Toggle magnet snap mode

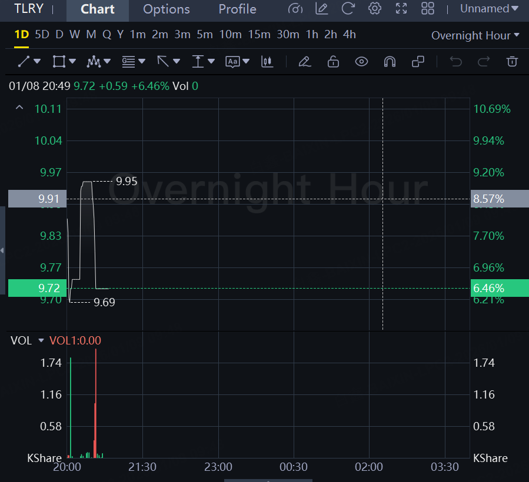coord(389,61)
